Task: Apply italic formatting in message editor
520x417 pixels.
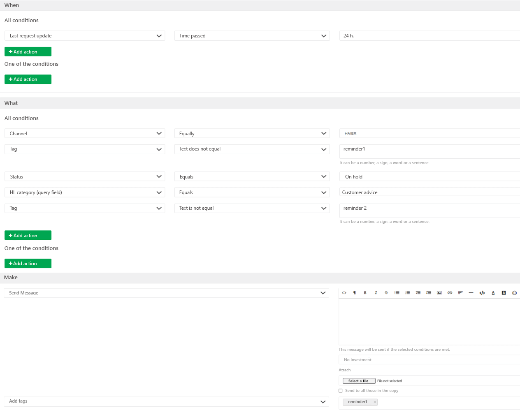Action: click(376, 293)
